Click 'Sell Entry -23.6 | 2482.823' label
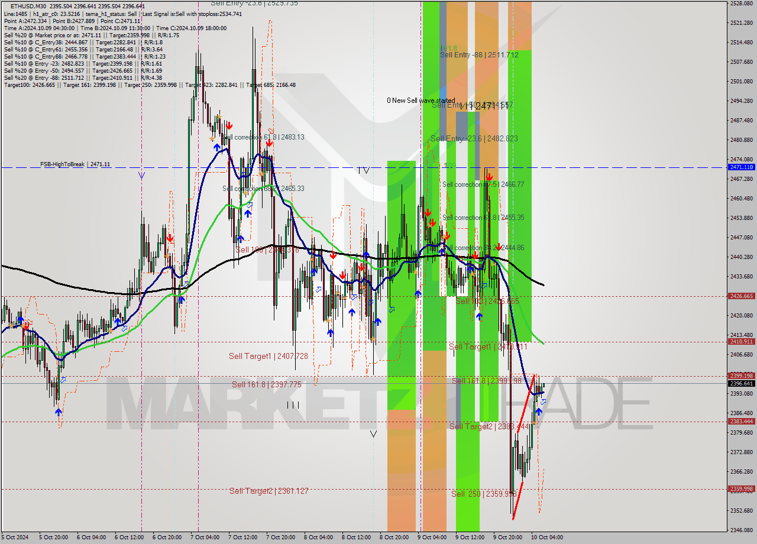757x544 pixels. (x=474, y=138)
